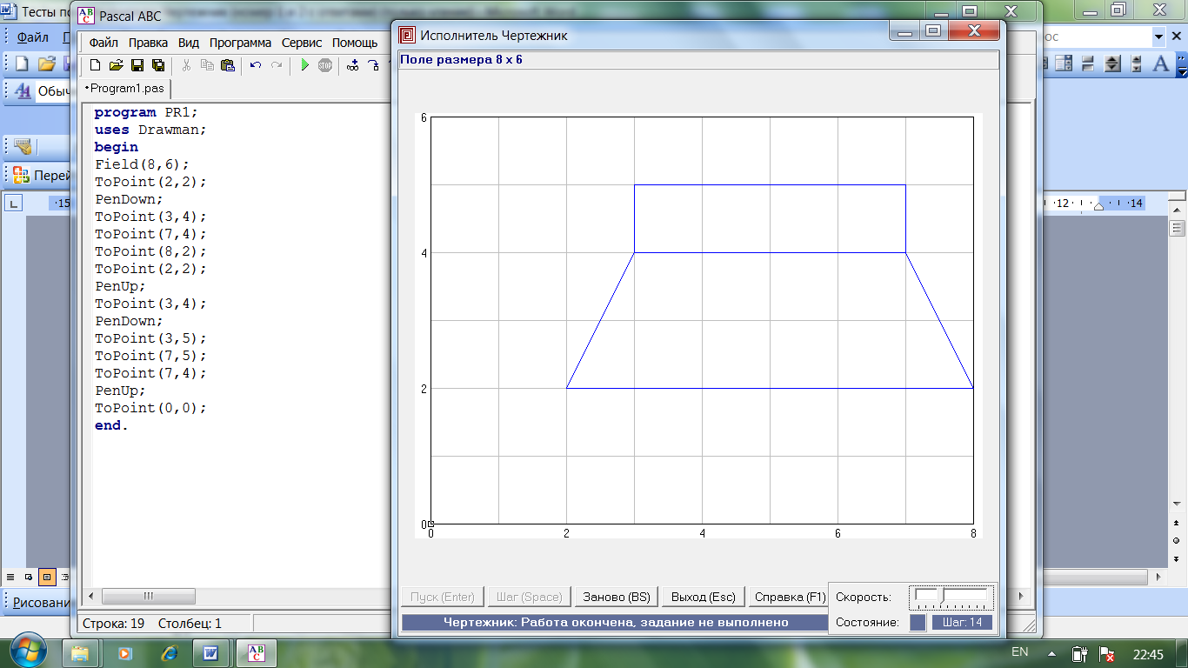The height and width of the screenshot is (668, 1188).
Task: Undo the last edit with the blue arrow icon
Action: click(x=255, y=65)
